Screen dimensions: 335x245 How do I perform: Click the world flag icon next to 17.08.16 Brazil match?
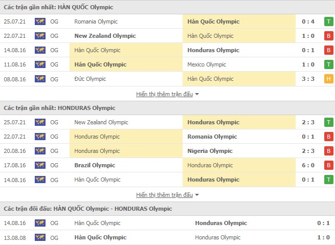[x=40, y=165]
